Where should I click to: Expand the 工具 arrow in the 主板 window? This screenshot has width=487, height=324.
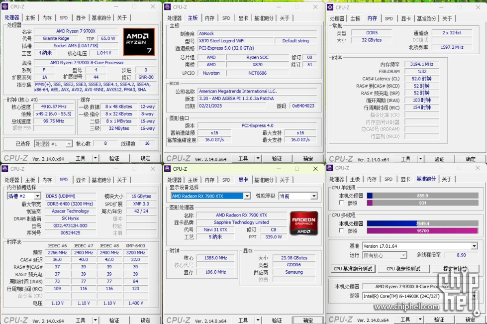click(x=258, y=159)
